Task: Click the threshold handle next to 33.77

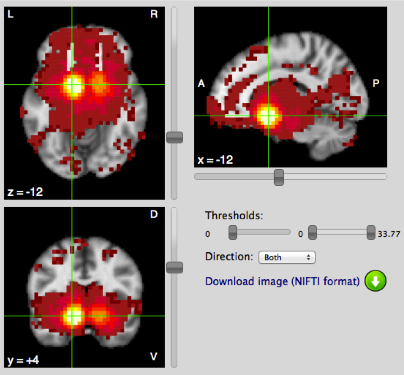Action: [x=371, y=233]
